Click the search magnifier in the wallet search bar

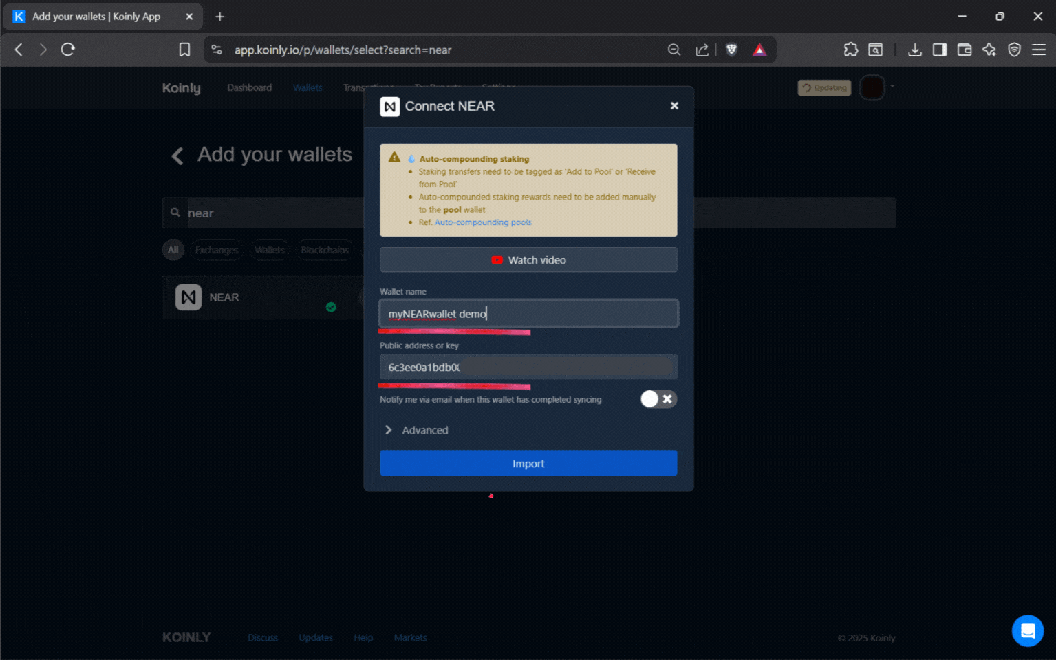[175, 213]
